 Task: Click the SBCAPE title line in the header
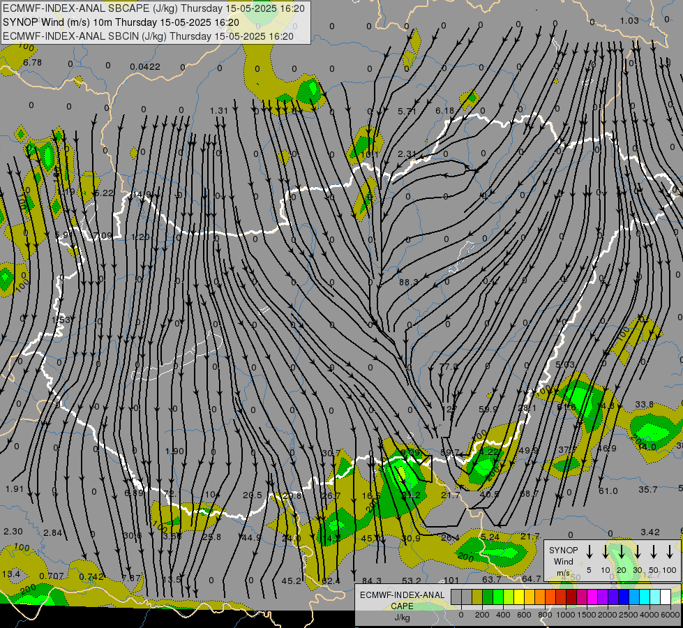(153, 8)
